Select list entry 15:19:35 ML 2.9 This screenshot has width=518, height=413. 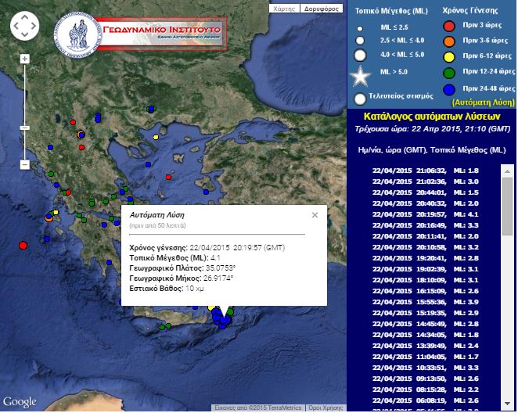coord(425,313)
